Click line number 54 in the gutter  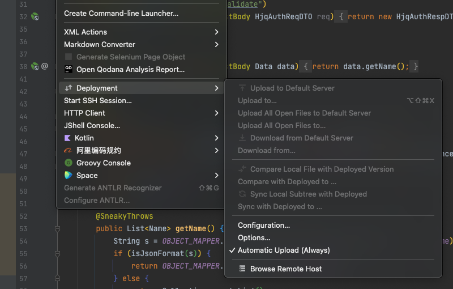pos(23,241)
